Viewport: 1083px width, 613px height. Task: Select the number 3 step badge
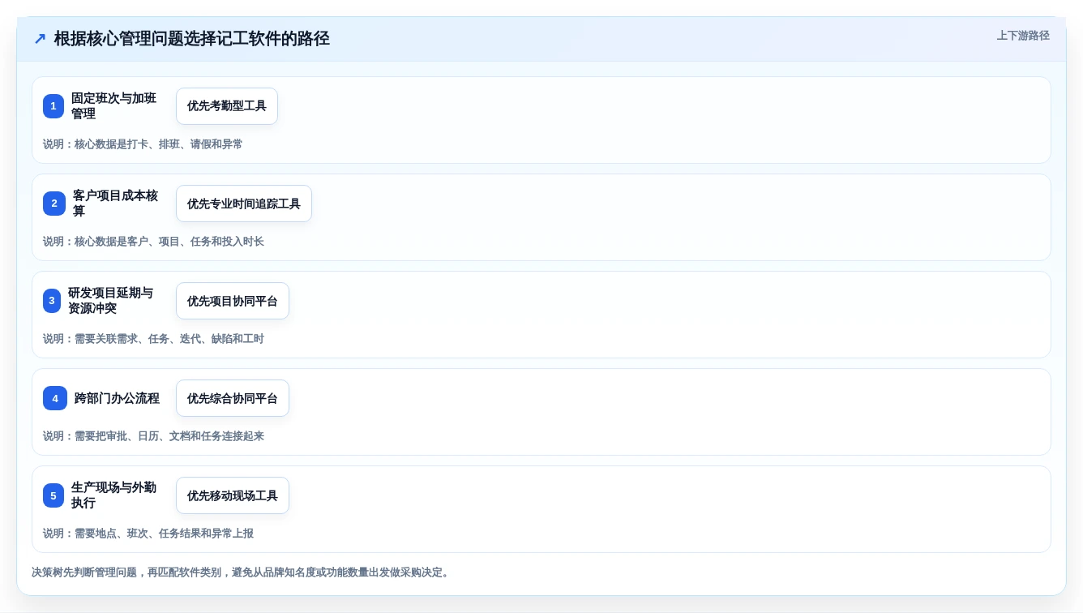pos(52,301)
